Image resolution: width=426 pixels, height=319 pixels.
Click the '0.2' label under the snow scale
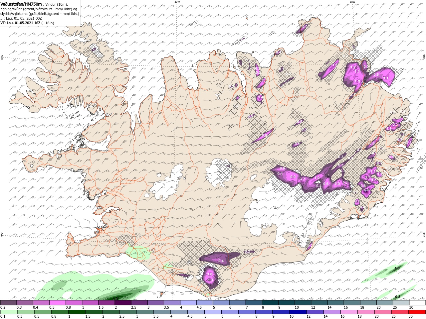coord(3,307)
